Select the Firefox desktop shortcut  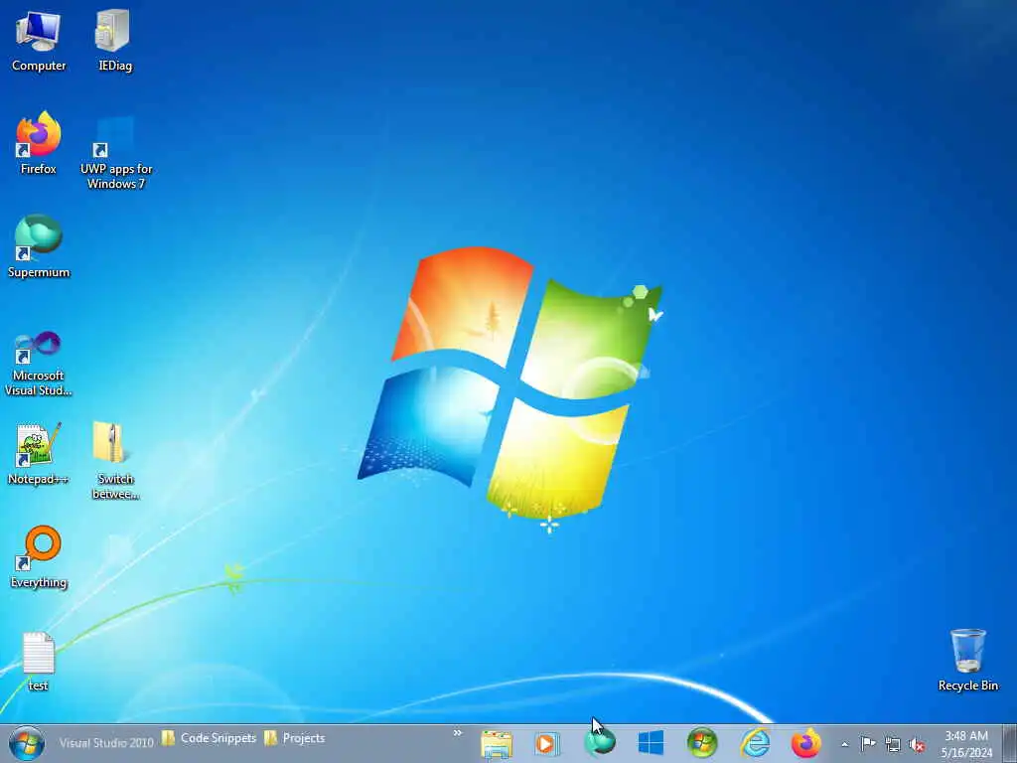(39, 143)
